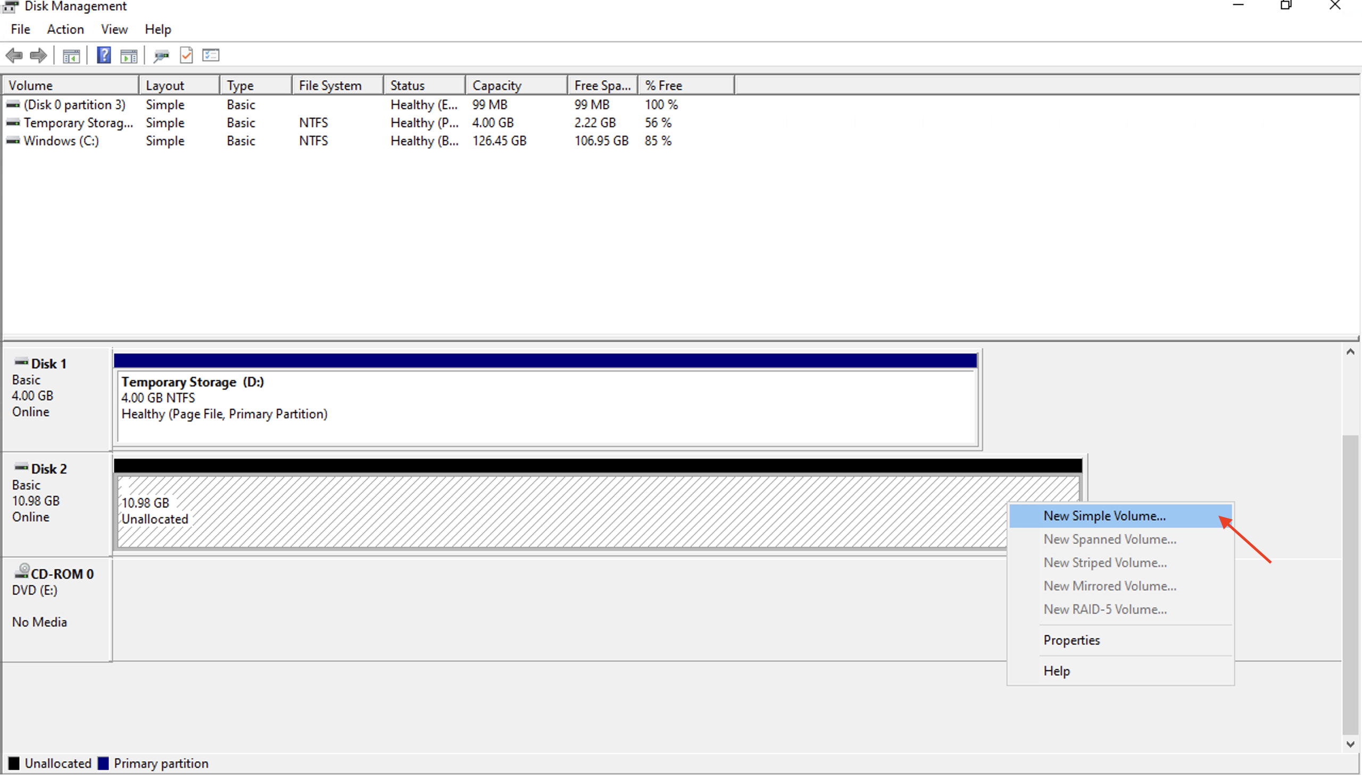Image resolution: width=1362 pixels, height=775 pixels.
Task: Click the blue Primary partition legend swatch
Action: pyautogui.click(x=103, y=763)
